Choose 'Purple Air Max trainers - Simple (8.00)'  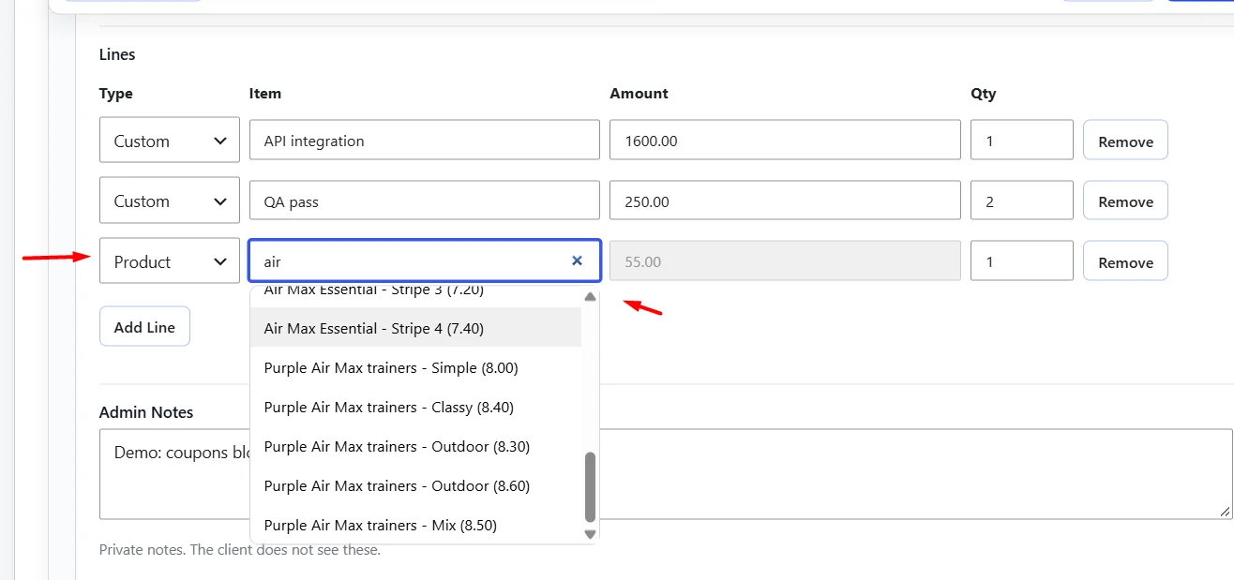coord(416,367)
